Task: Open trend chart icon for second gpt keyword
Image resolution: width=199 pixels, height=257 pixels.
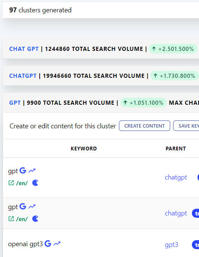Action: pos(32,206)
